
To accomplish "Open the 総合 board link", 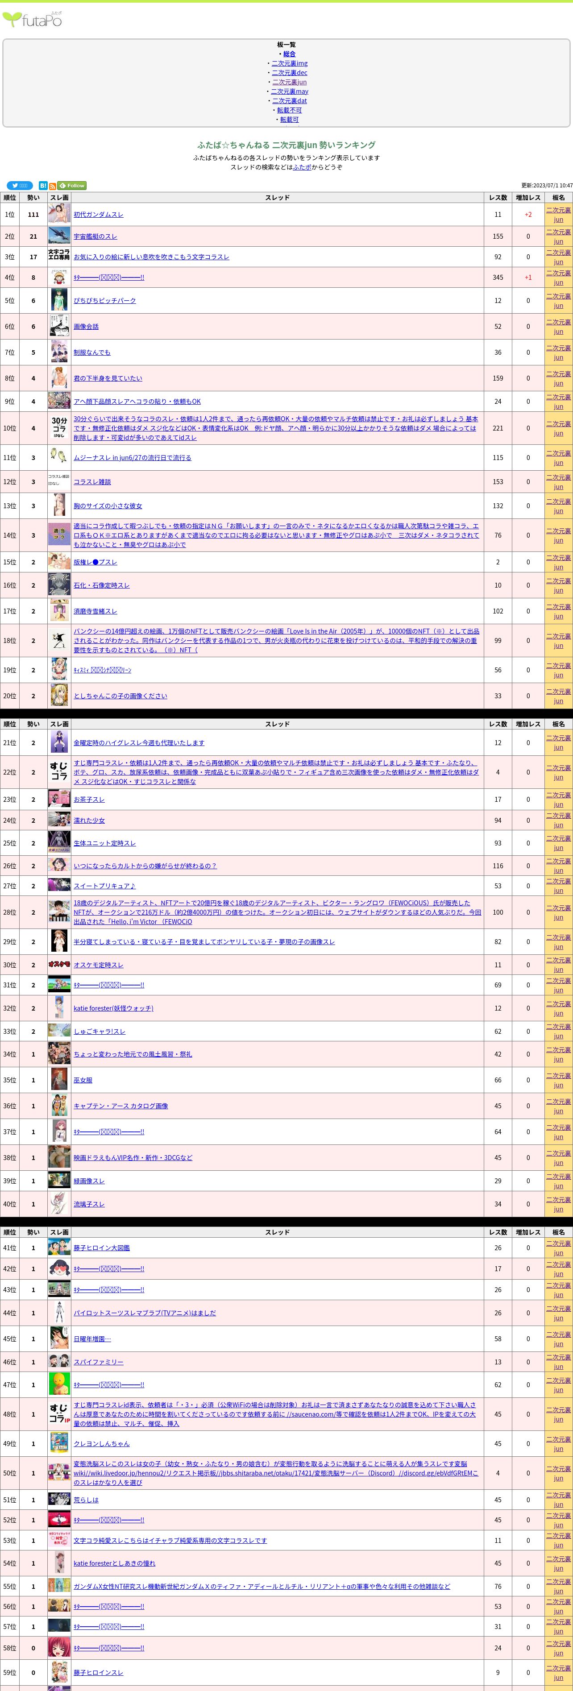I will 290,54.
